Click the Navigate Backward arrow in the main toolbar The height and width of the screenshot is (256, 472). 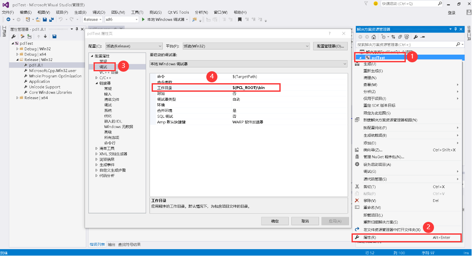coord(9,20)
